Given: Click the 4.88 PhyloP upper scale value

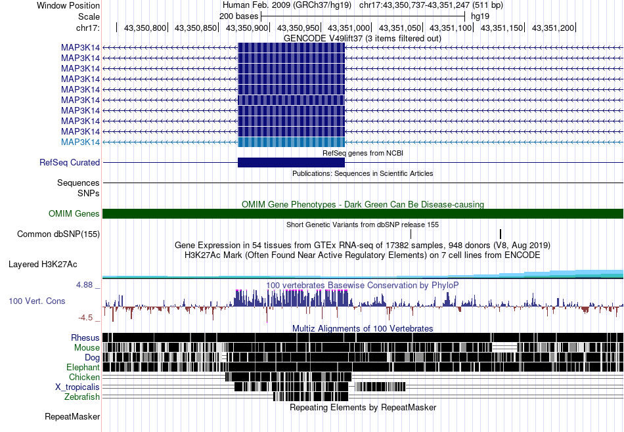Looking at the screenshot, I should click(84, 285).
